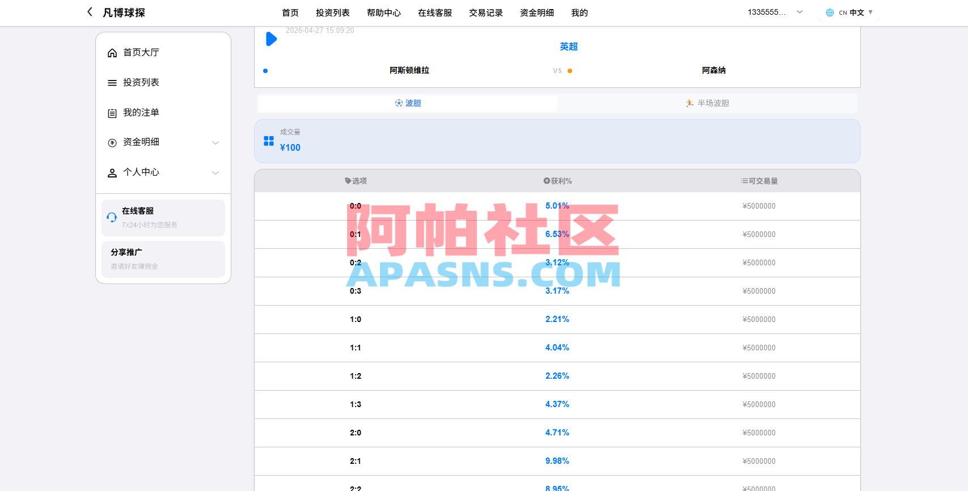Select the 0:0 score option

pyautogui.click(x=356, y=206)
